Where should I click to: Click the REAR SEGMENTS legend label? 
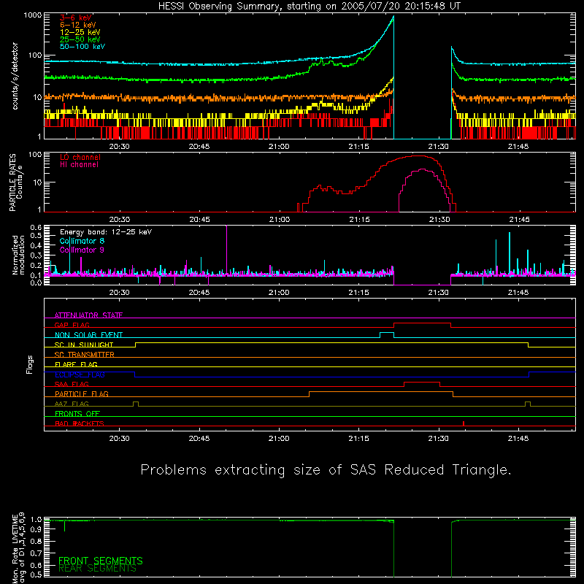pyautogui.click(x=98, y=569)
